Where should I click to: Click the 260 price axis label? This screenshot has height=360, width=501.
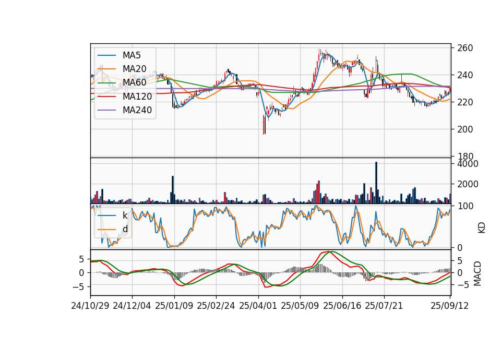coord(465,48)
